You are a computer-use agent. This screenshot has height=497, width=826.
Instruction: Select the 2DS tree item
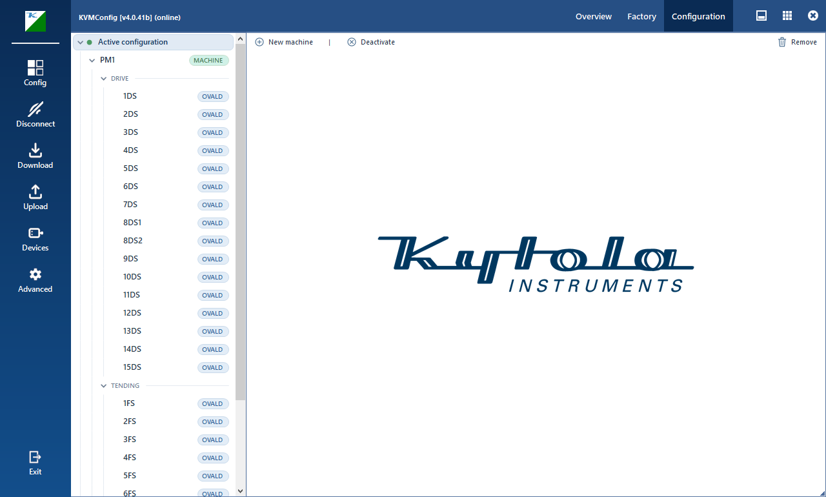[x=130, y=114]
